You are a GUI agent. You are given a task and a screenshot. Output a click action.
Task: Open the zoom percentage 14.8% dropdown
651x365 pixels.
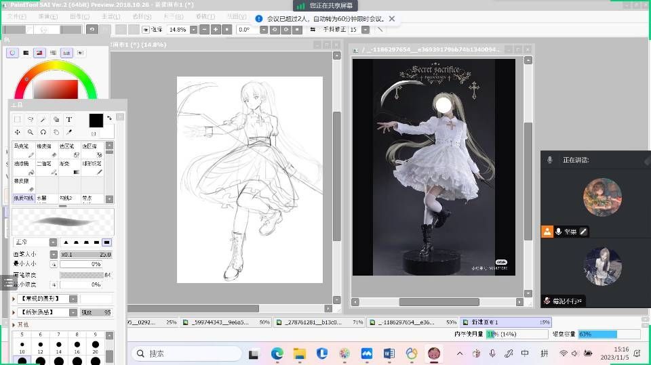click(194, 30)
